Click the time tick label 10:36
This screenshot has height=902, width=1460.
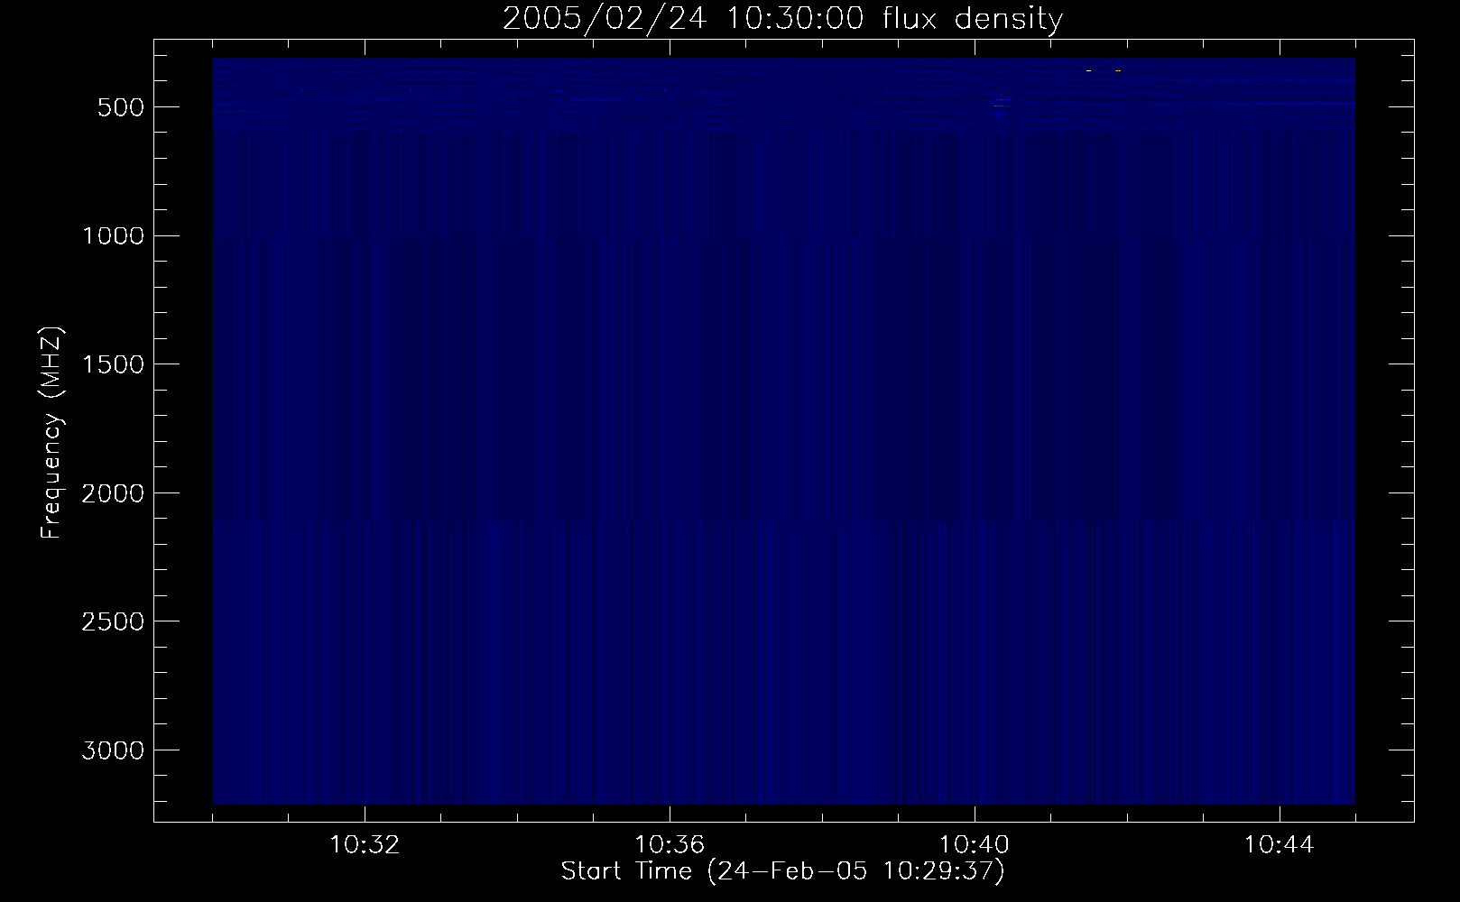tap(670, 845)
